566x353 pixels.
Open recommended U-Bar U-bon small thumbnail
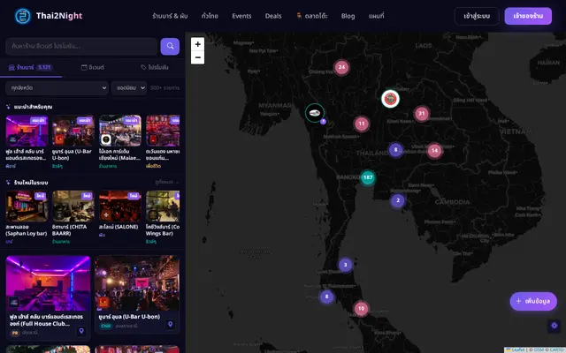(x=73, y=131)
